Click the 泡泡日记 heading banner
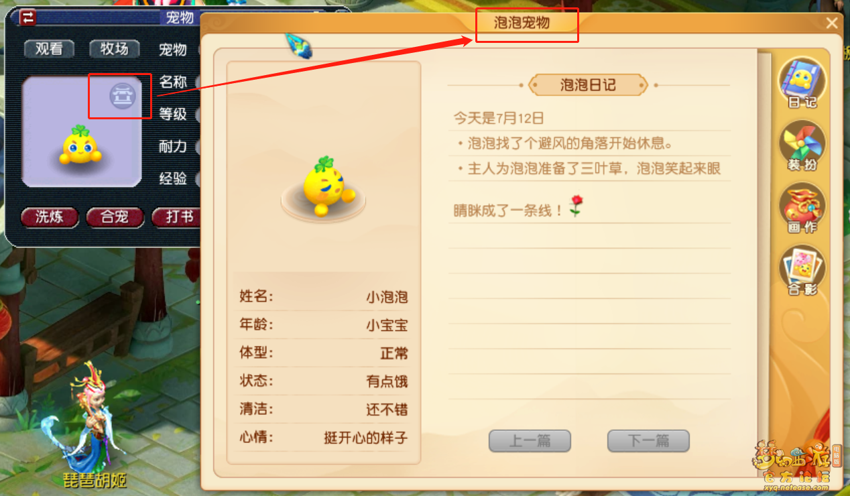The height and width of the screenshot is (496, 850). (x=588, y=85)
